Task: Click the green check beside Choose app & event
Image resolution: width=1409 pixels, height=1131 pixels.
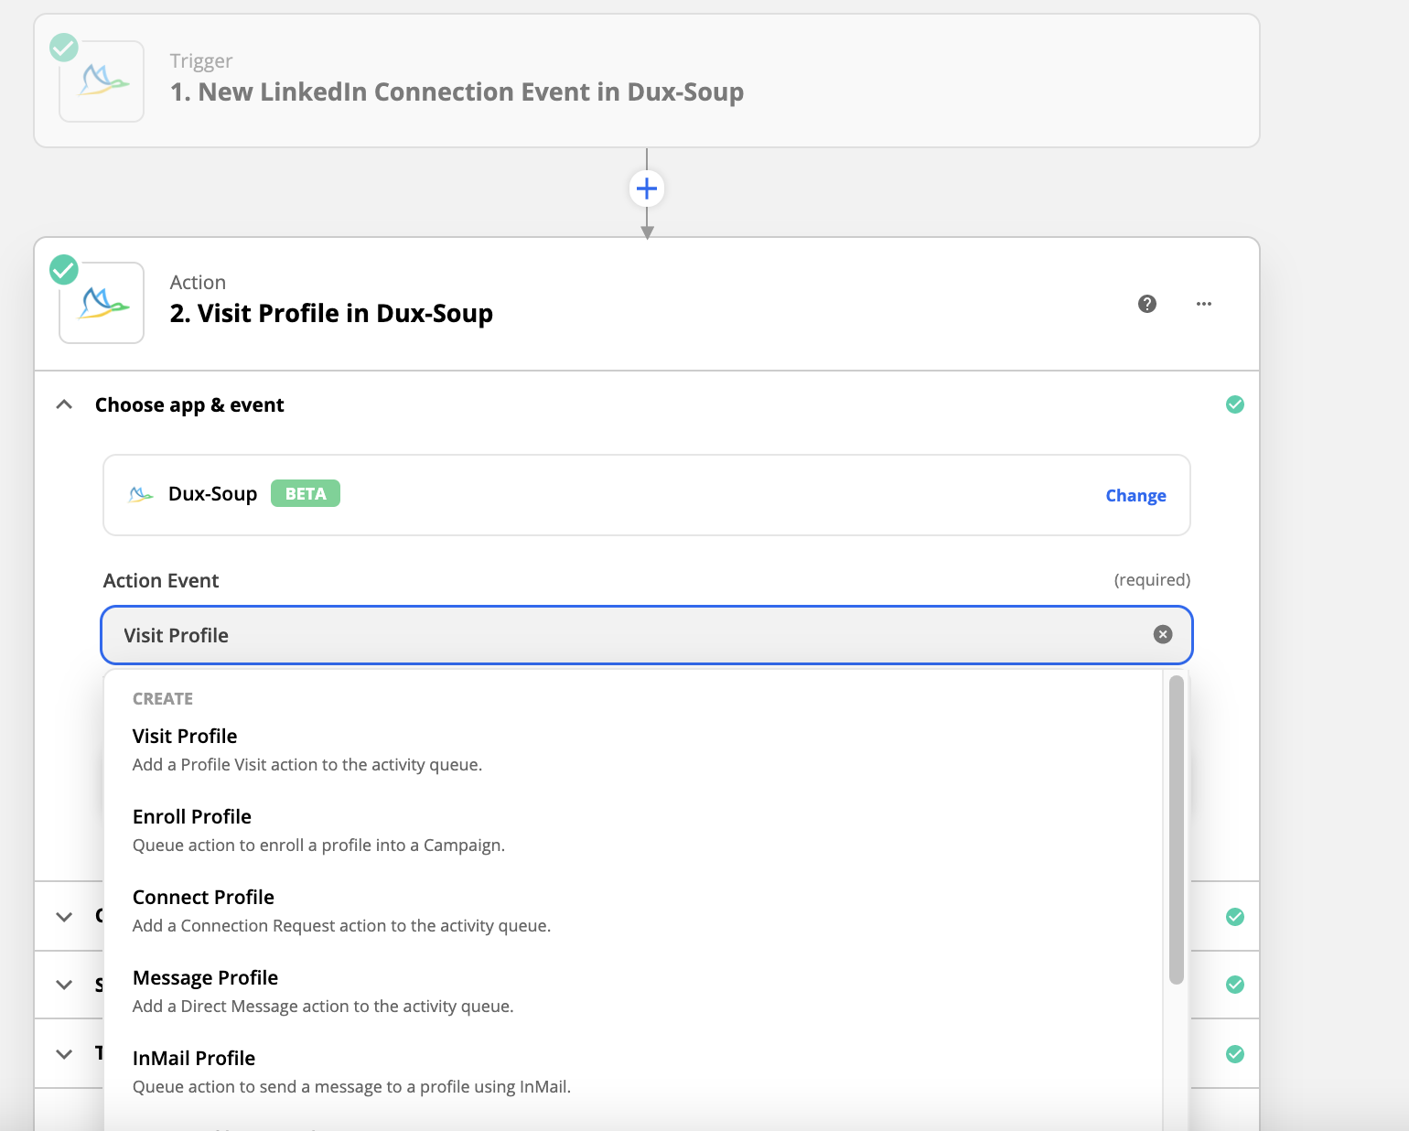Action: click(1235, 404)
